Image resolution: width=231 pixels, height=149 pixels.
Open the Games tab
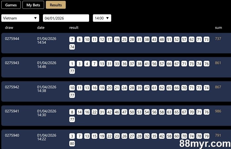click(x=11, y=5)
